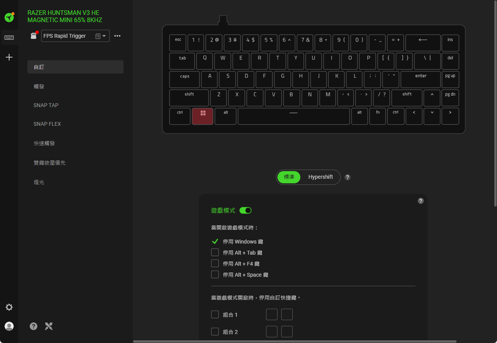Image resolution: width=497 pixels, height=343 pixels.
Task: Select the backspace arrow key
Action: (x=423, y=43)
